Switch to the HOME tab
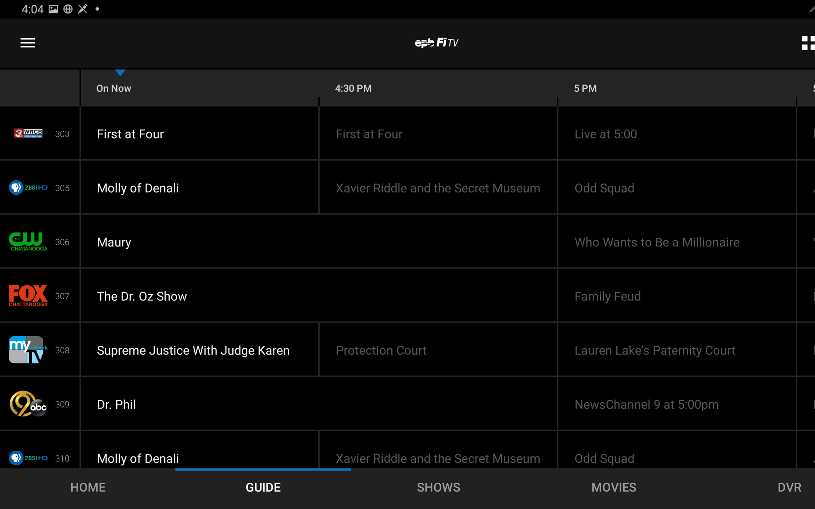Viewport: 815px width, 509px height. 88,487
